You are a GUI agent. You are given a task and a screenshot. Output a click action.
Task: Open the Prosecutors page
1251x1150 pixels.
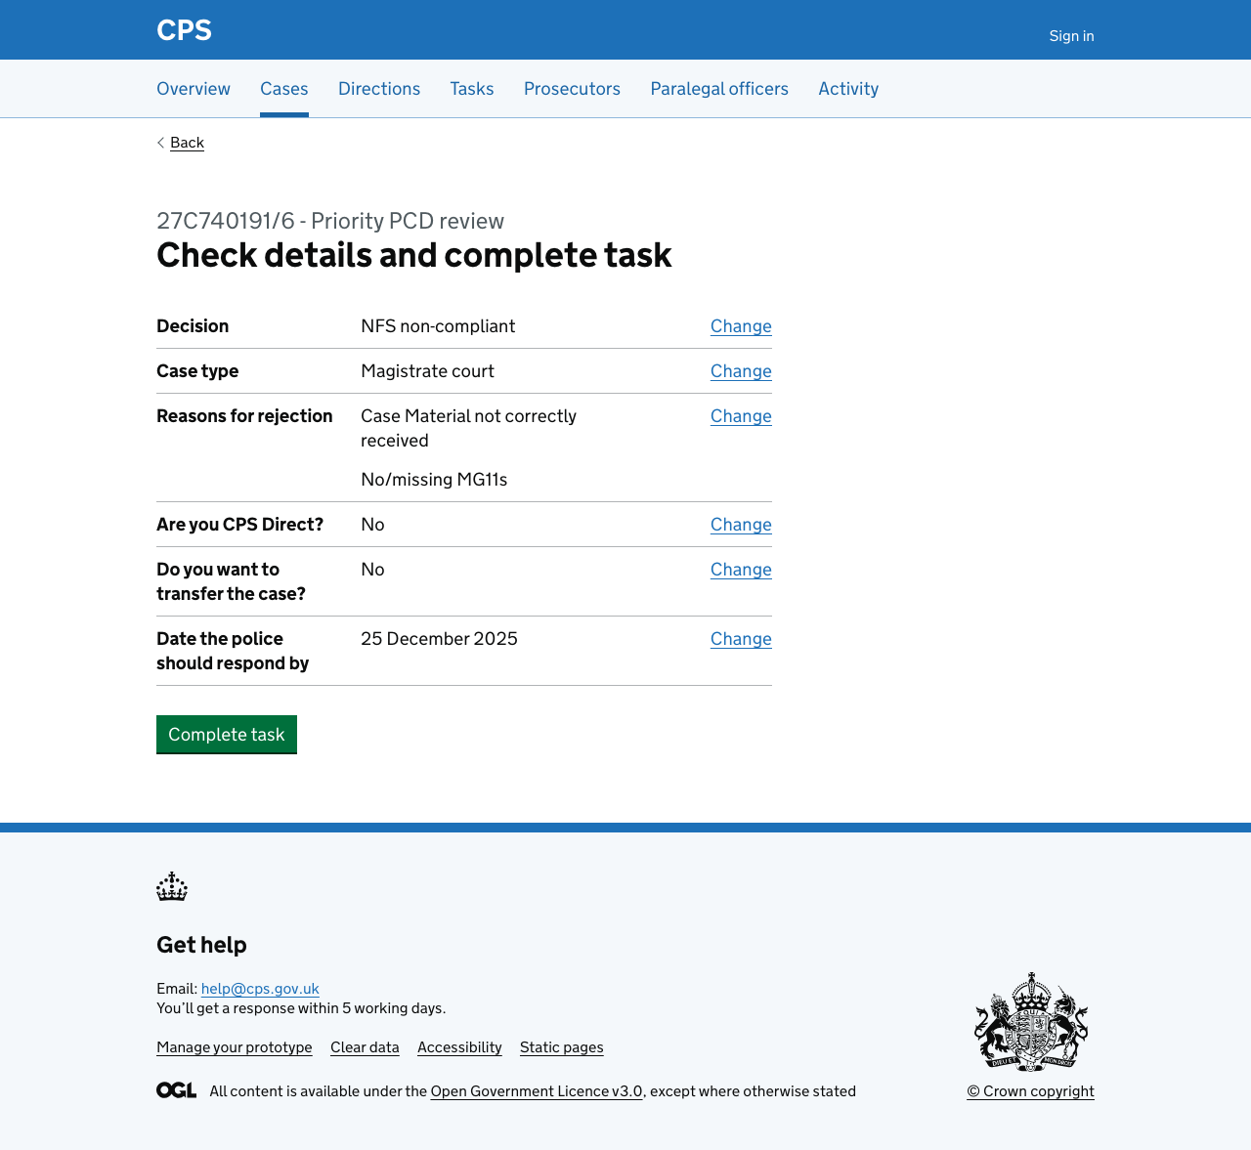coord(572,87)
